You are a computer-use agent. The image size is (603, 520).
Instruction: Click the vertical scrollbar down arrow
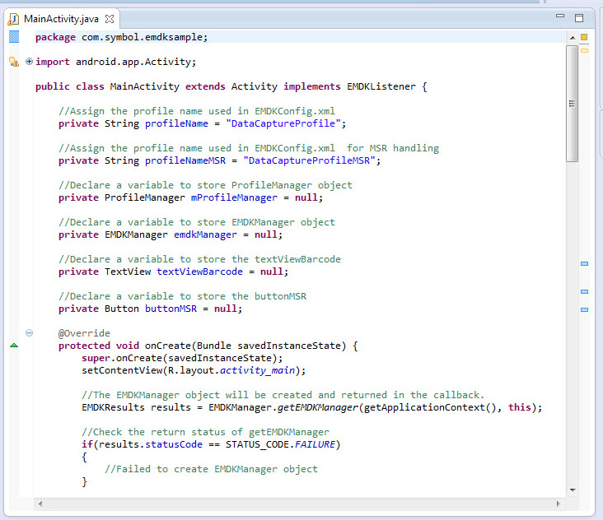pyautogui.click(x=572, y=490)
